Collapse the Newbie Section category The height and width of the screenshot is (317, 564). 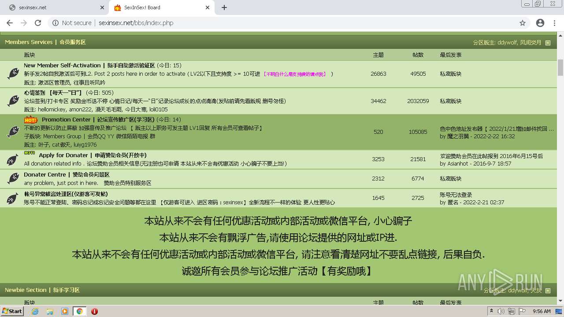tap(548, 291)
